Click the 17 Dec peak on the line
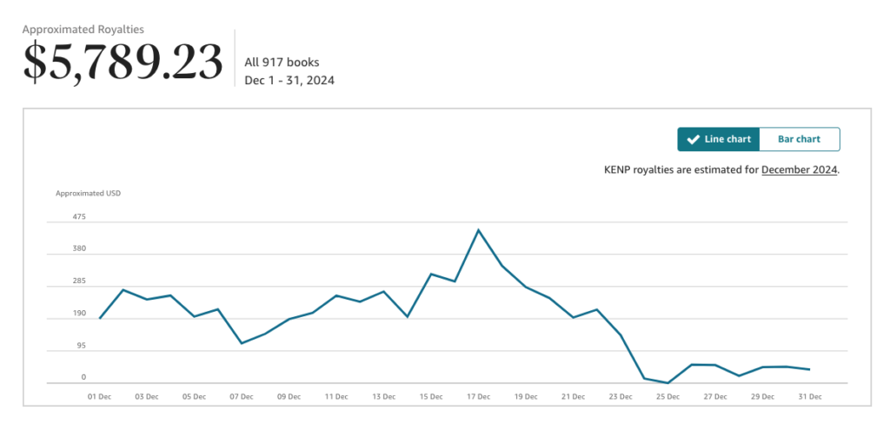This screenshot has width=890, height=430. [x=479, y=229]
